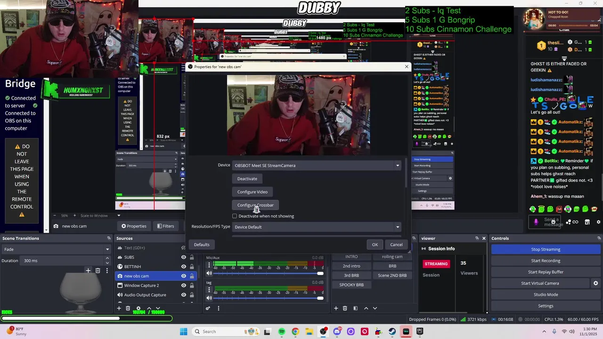The width and height of the screenshot is (603, 339).
Task: Add a new scene with plus icon
Action: click(336, 308)
